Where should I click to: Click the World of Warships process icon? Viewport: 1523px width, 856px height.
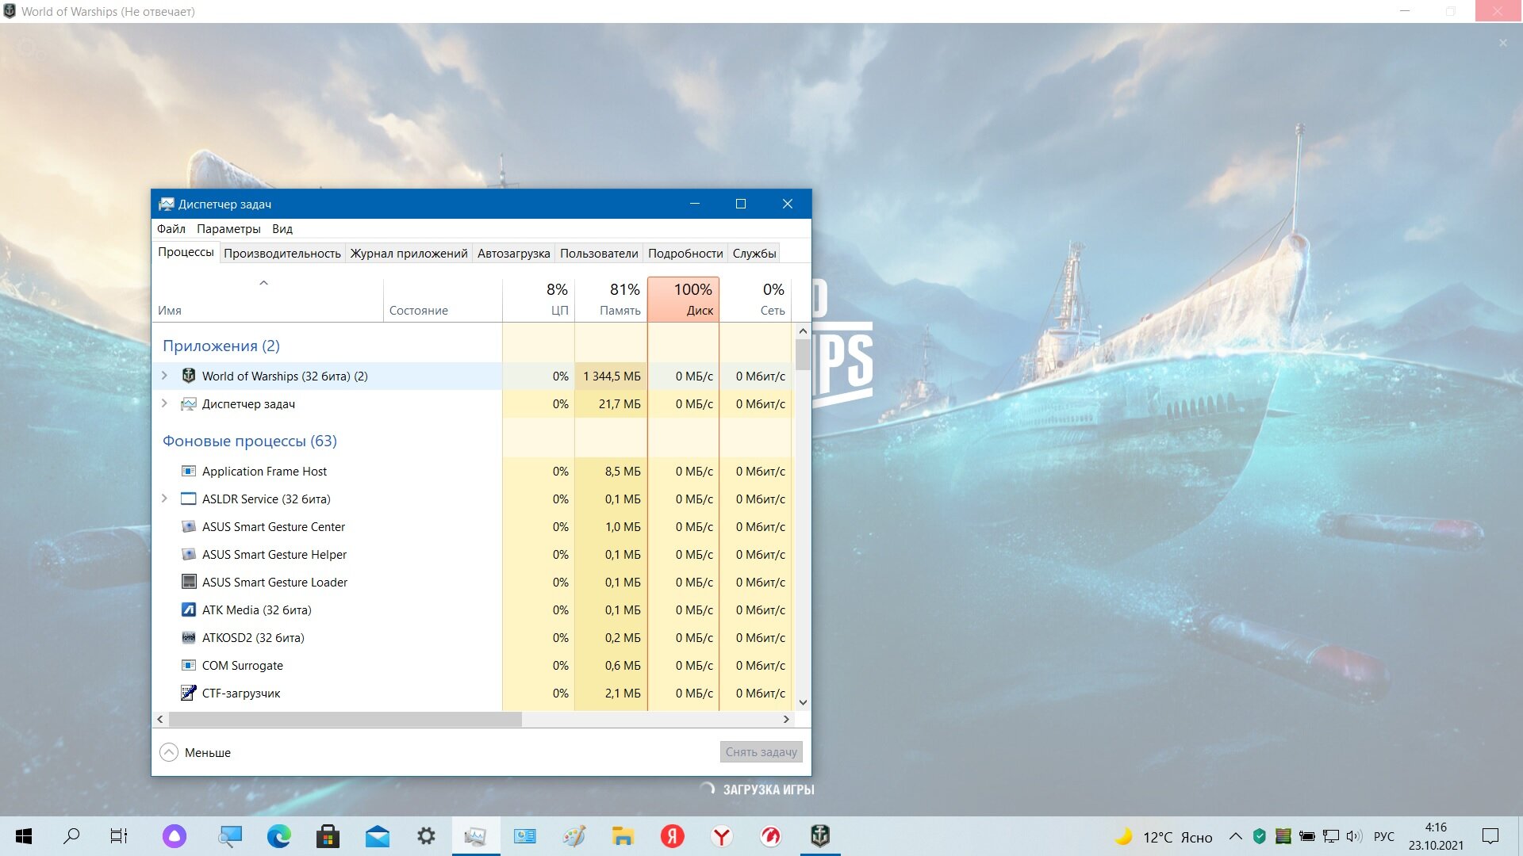pyautogui.click(x=189, y=376)
